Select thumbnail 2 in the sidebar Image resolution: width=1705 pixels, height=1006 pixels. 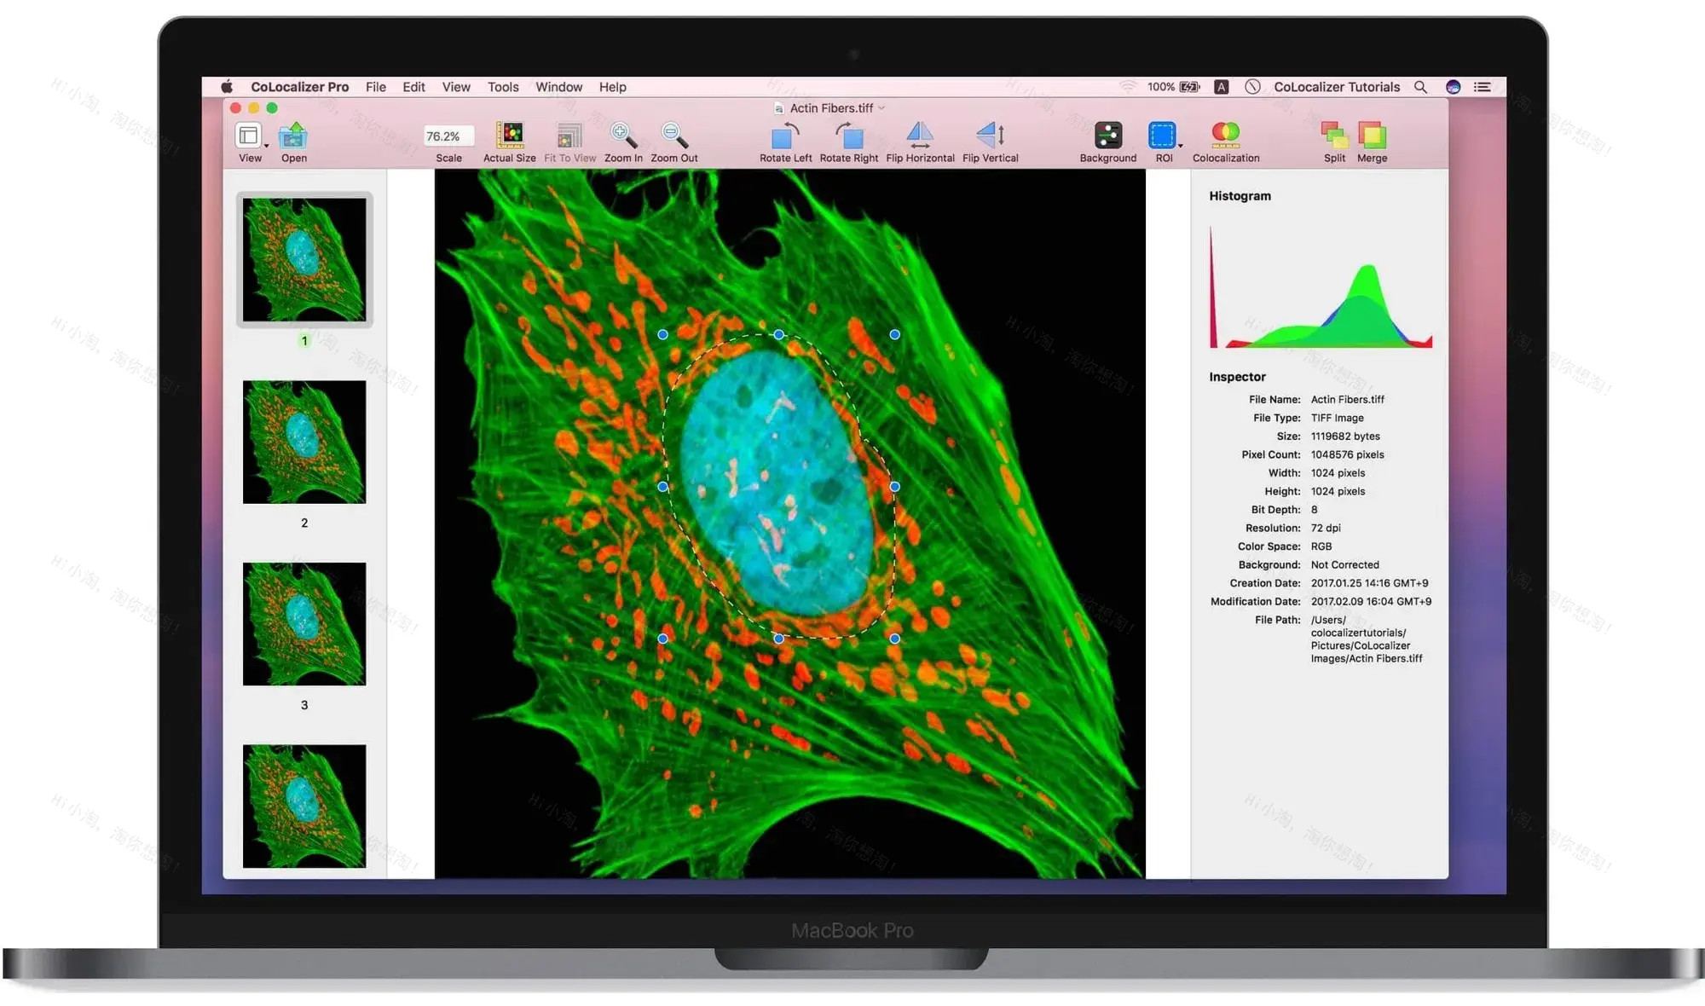click(304, 441)
